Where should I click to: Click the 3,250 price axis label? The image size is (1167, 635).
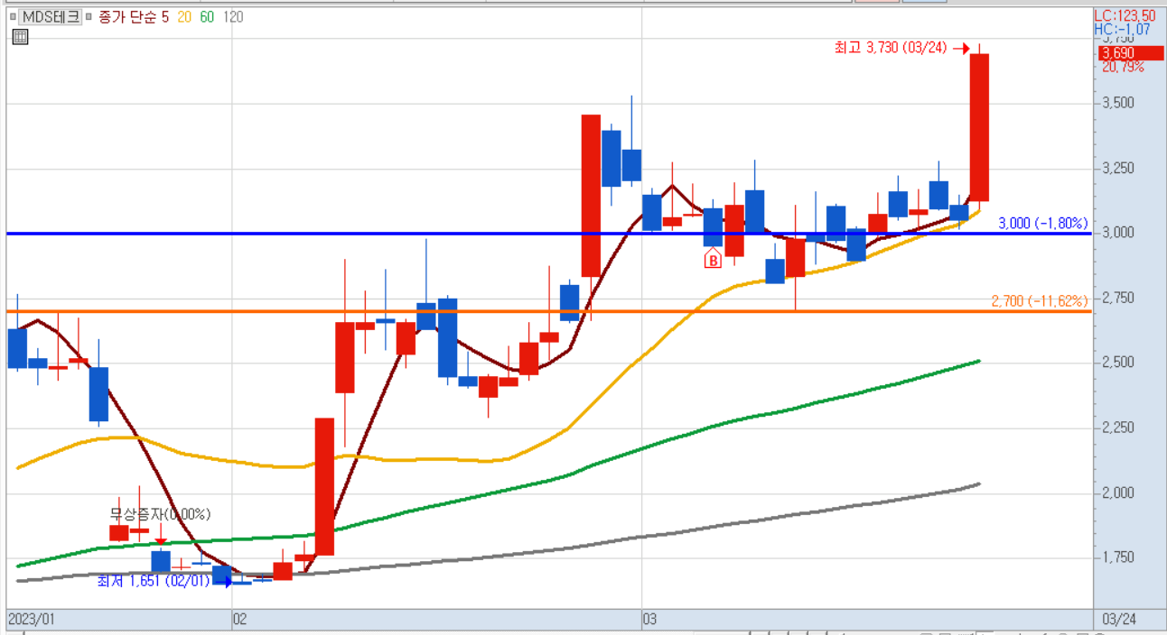1116,168
